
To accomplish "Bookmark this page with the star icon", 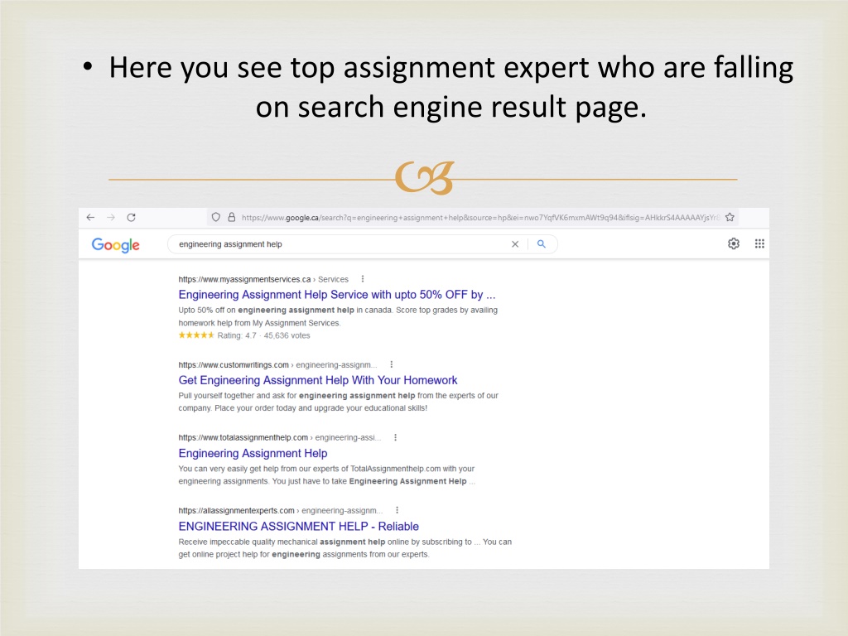I will (x=730, y=218).
